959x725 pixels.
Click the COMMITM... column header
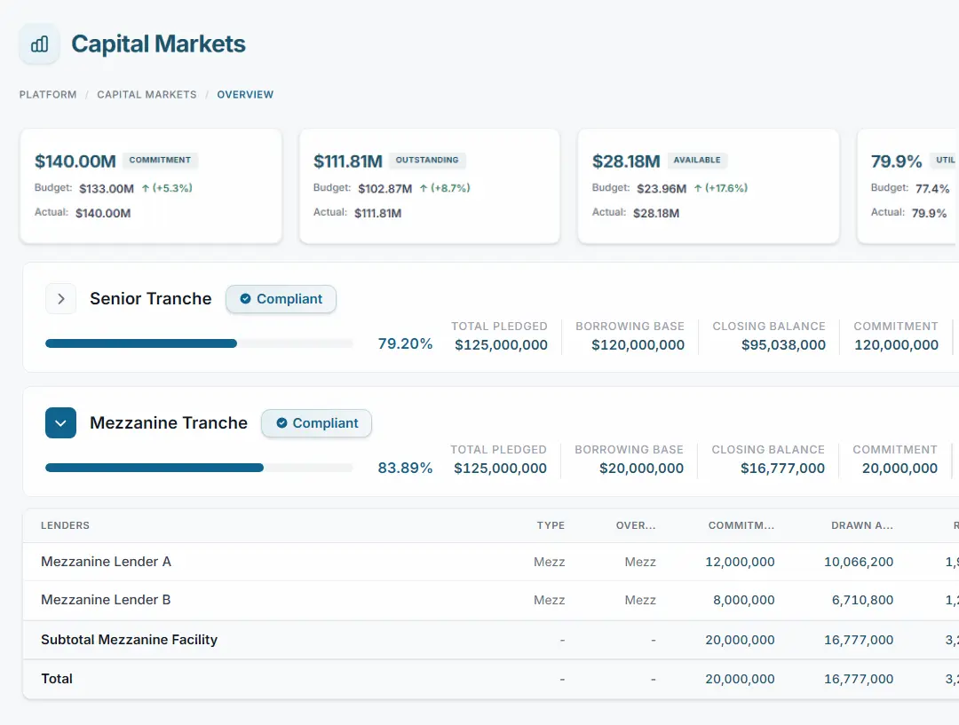[741, 525]
